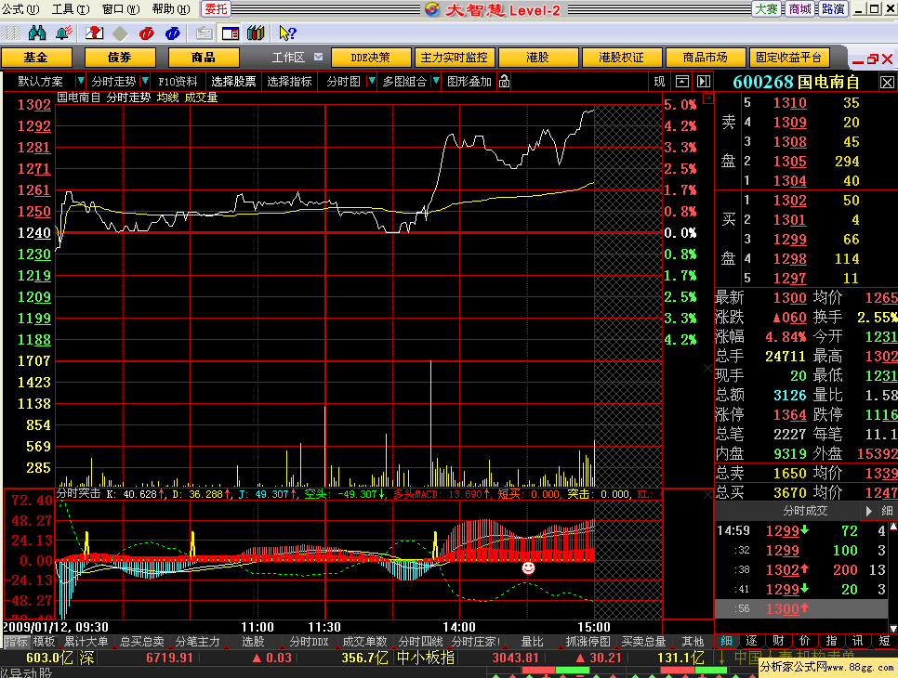Click the smiley face marker on indicator chart

pyautogui.click(x=529, y=567)
